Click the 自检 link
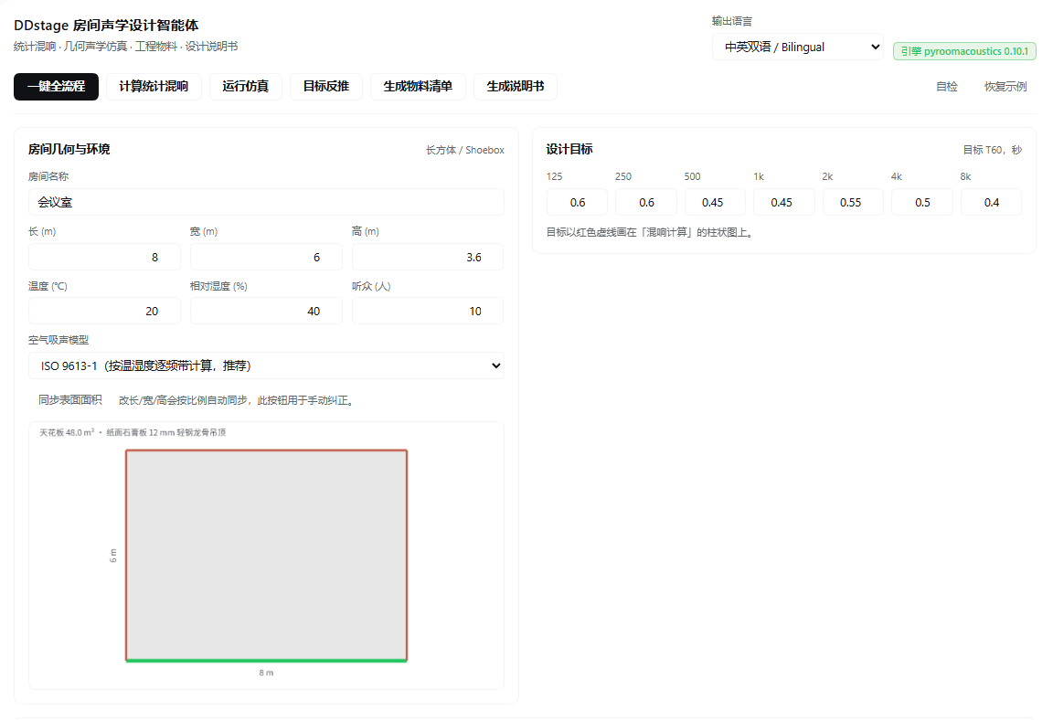This screenshot has width=1053, height=720. pos(947,87)
